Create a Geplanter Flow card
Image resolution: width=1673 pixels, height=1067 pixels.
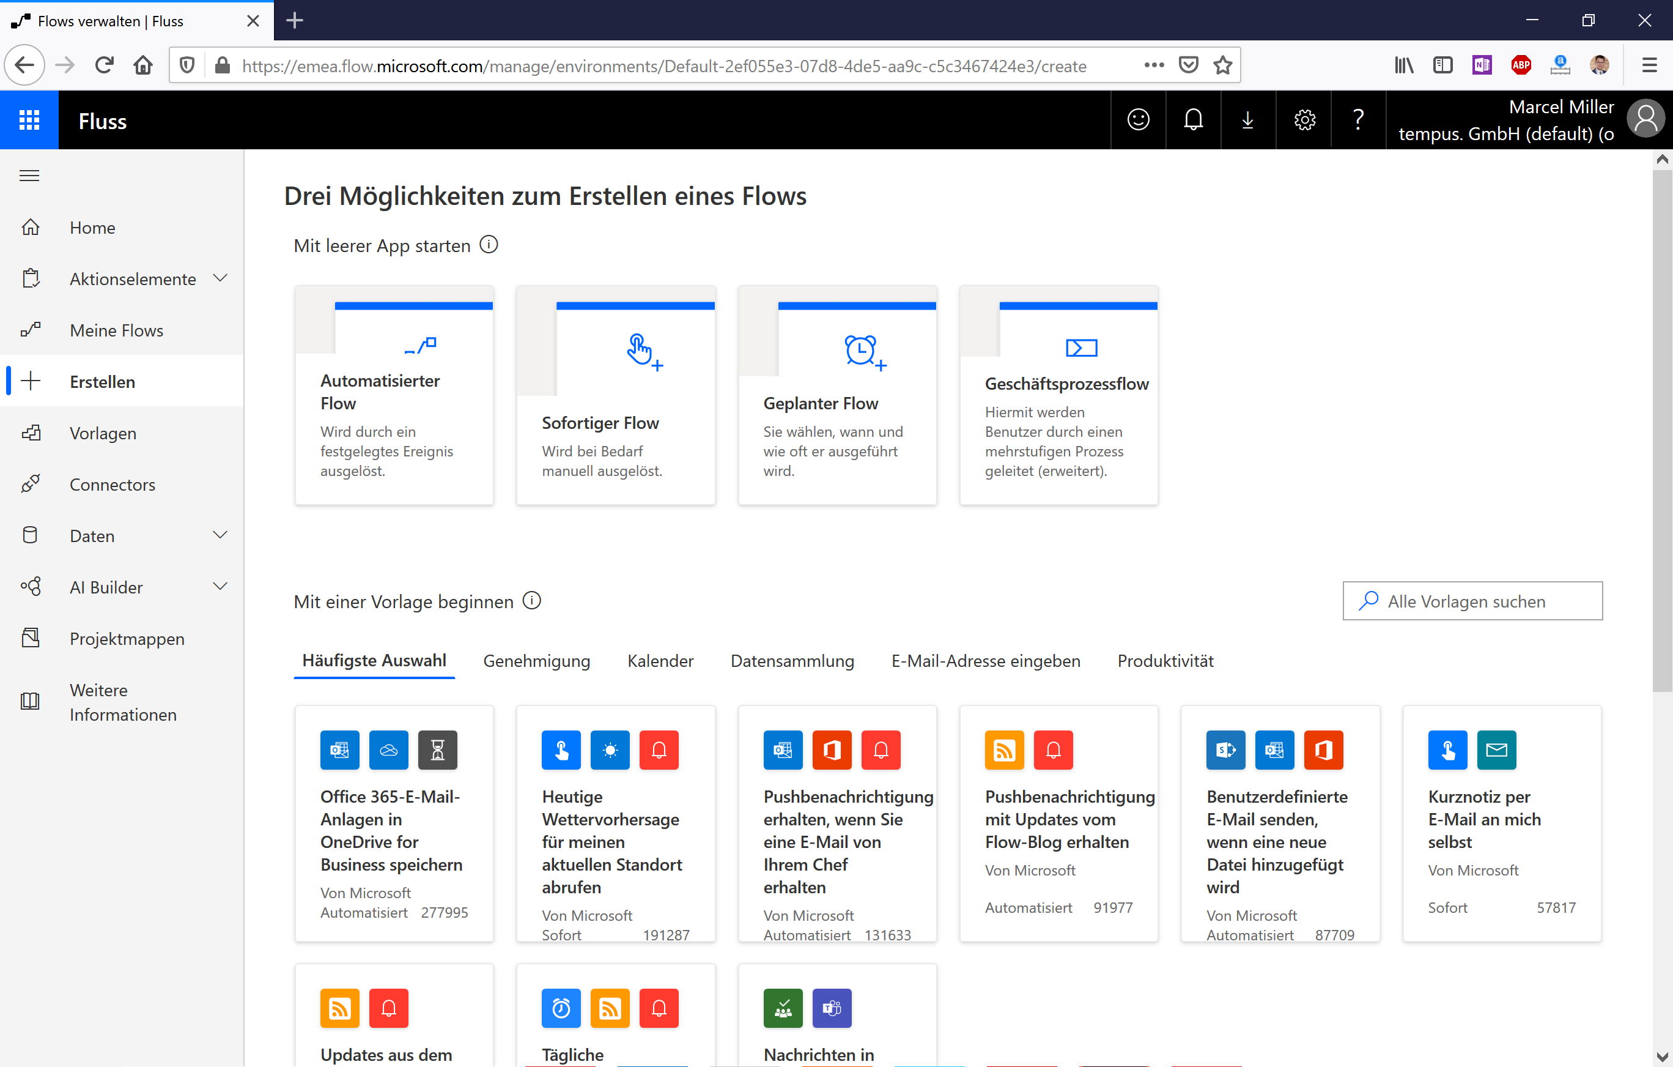[x=837, y=395]
